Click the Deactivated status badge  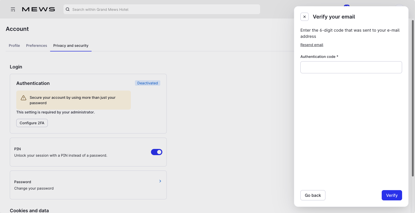coord(148,83)
